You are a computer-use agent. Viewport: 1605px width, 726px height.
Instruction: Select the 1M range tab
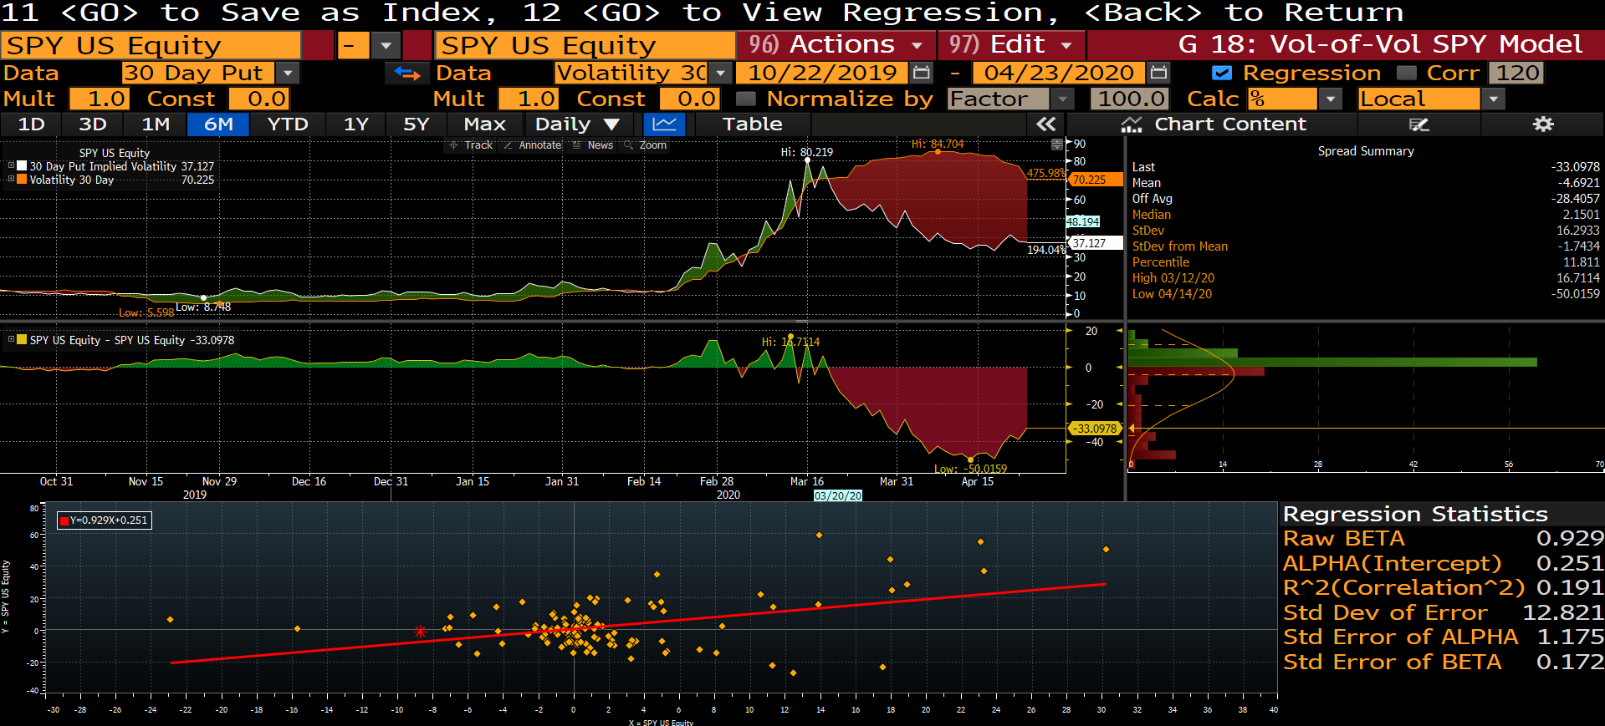point(156,124)
